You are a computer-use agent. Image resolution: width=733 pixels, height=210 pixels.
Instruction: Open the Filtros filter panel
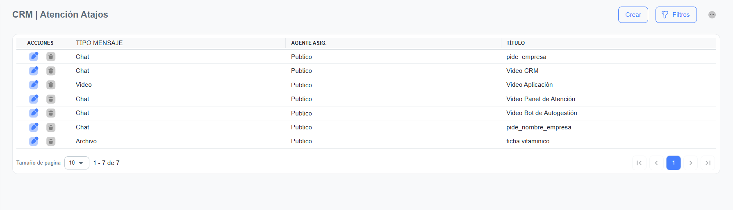click(676, 15)
